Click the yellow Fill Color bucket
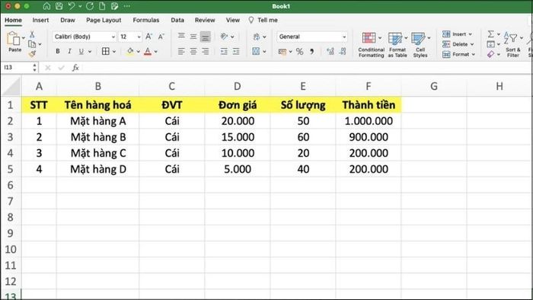Viewport: 533px width, 300px height. tap(130, 51)
